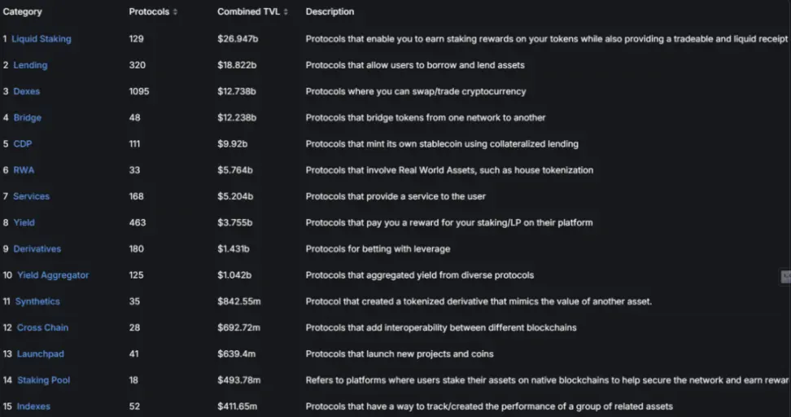Open the Bridge category page

[28, 117]
